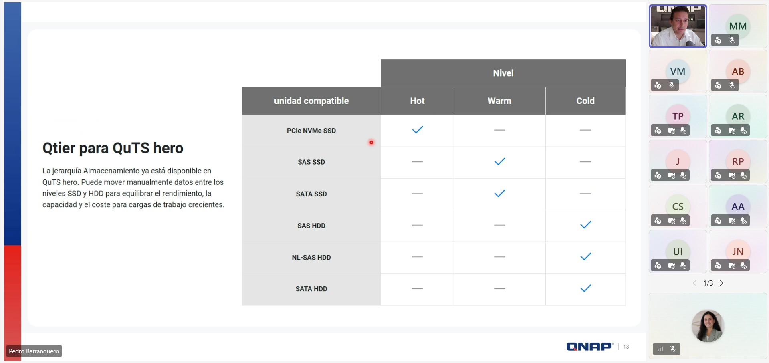This screenshot has width=769, height=363.
Task: Select the J participant avatar
Action: 678,161
